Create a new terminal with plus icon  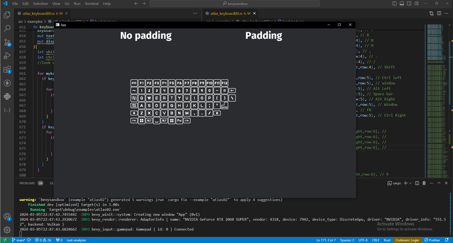(405, 183)
